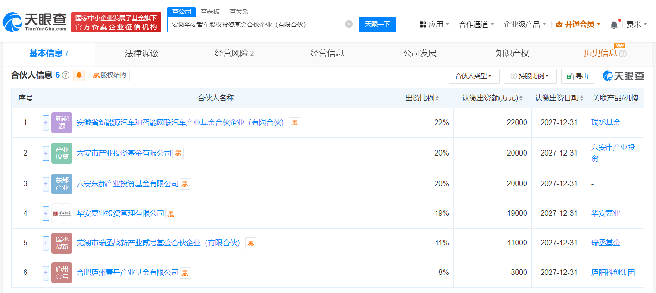The width and height of the screenshot is (656, 293).
Task: Select the 经营风险 tab
Action: [x=234, y=54]
